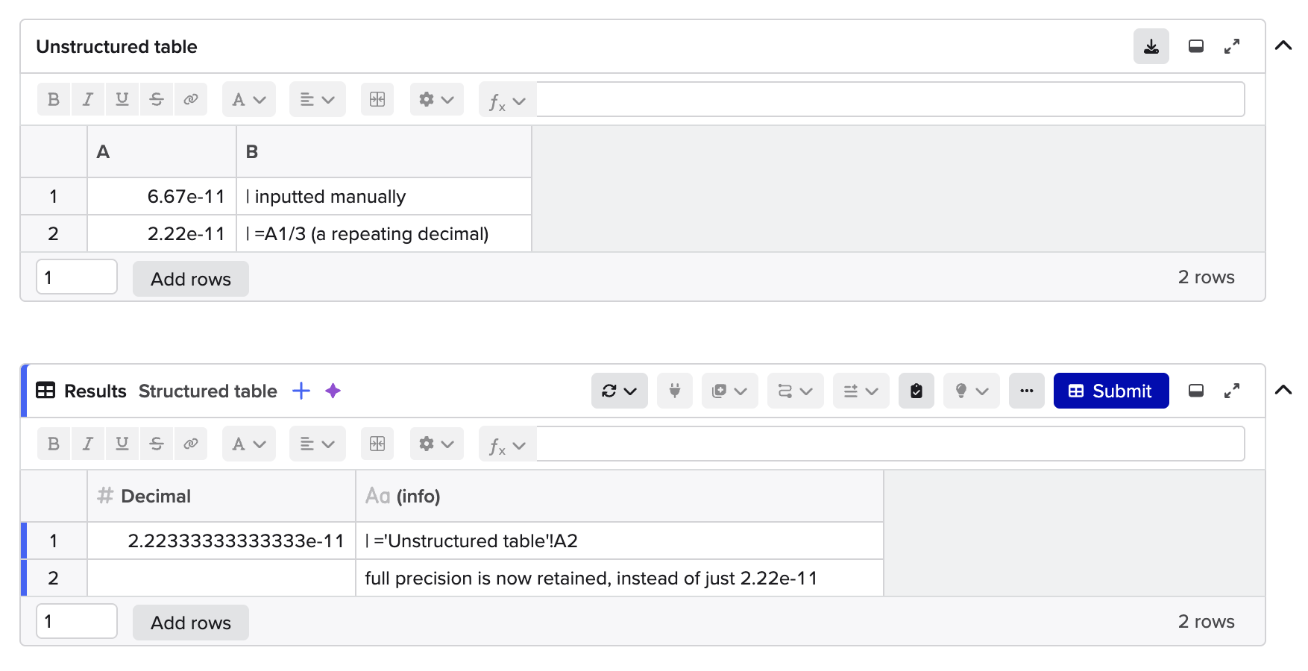The width and height of the screenshot is (1308, 671).
Task: Expand Unstructured table to fullscreen
Action: 1232,46
